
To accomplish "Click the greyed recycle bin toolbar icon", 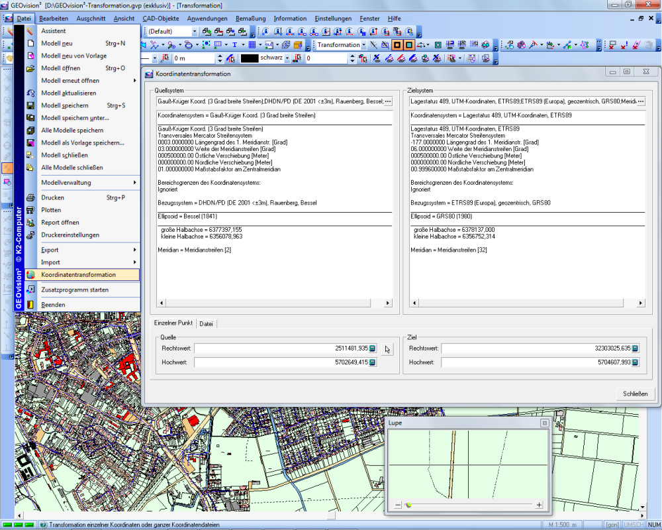I will [650, 45].
